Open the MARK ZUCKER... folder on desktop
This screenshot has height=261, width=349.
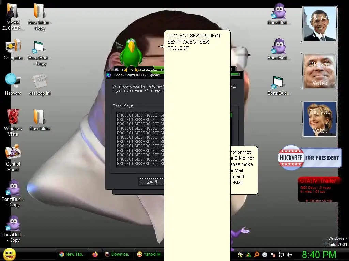point(13,17)
